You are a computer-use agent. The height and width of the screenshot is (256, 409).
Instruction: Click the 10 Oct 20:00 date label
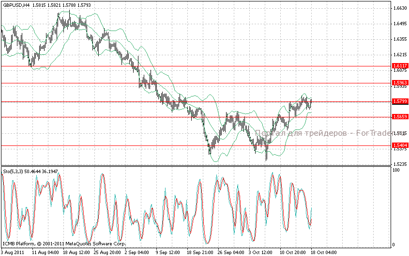[293, 253]
